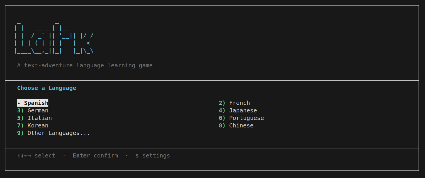Screen dimensions: 425x178
Task: Click the Enter confirm hint
Action: 95,155
